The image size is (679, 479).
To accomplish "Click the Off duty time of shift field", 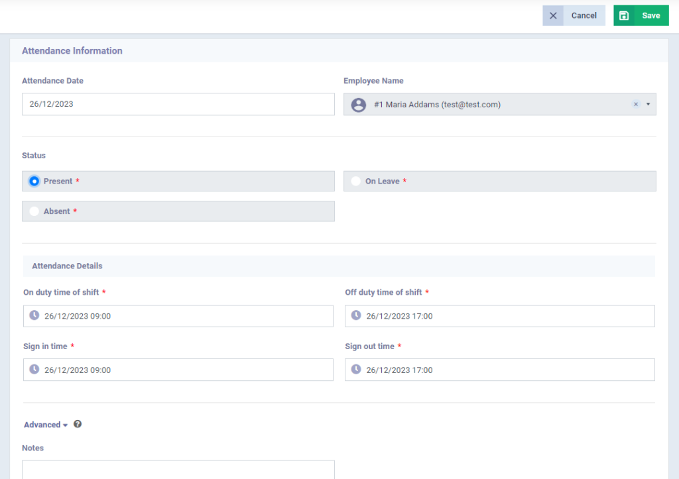I will pos(500,316).
